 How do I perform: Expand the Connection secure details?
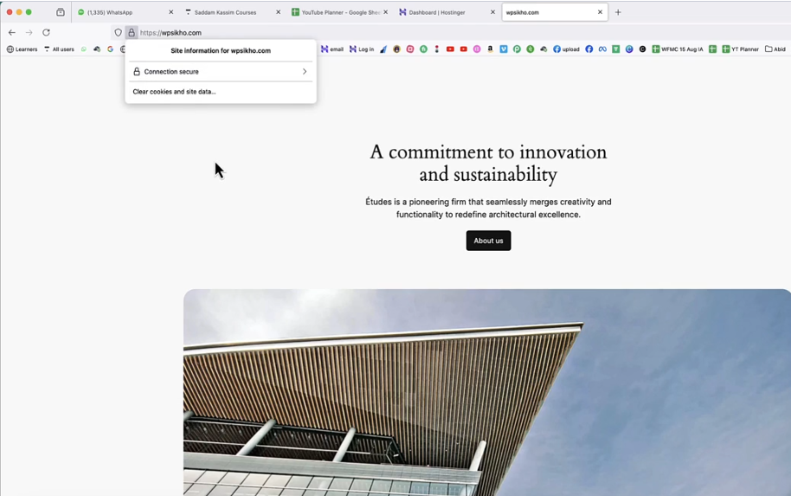[221, 72]
